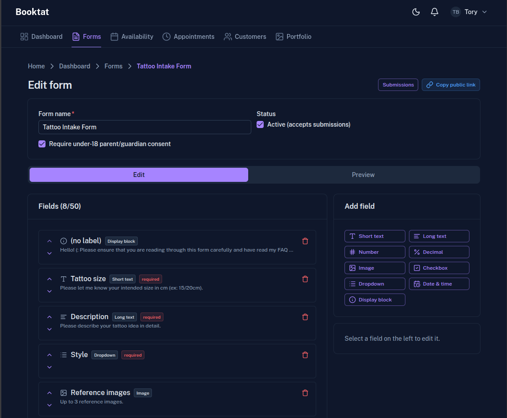Add a Display block field
Image resolution: width=507 pixels, height=418 pixels.
point(375,300)
